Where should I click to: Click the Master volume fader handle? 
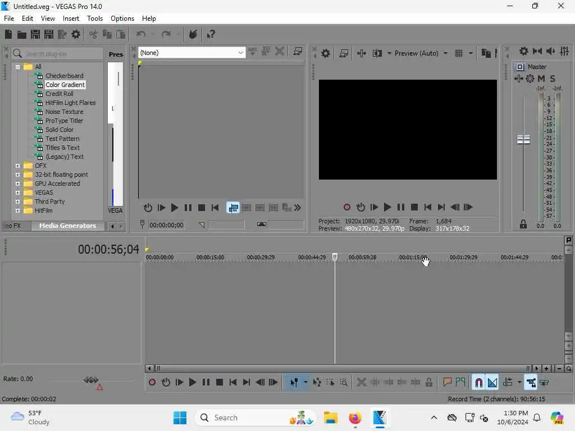point(523,139)
